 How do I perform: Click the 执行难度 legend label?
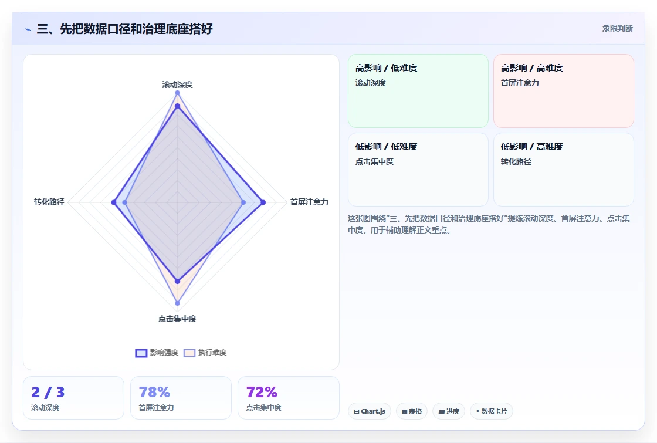(212, 353)
